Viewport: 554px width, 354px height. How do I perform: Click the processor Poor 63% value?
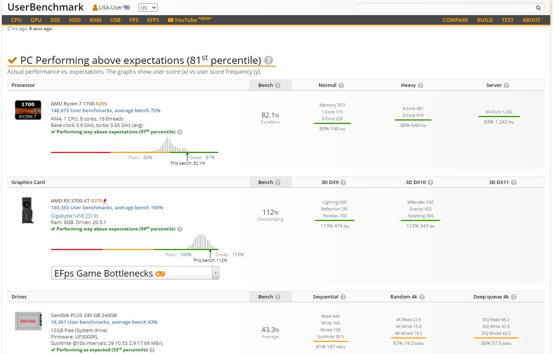(148, 158)
